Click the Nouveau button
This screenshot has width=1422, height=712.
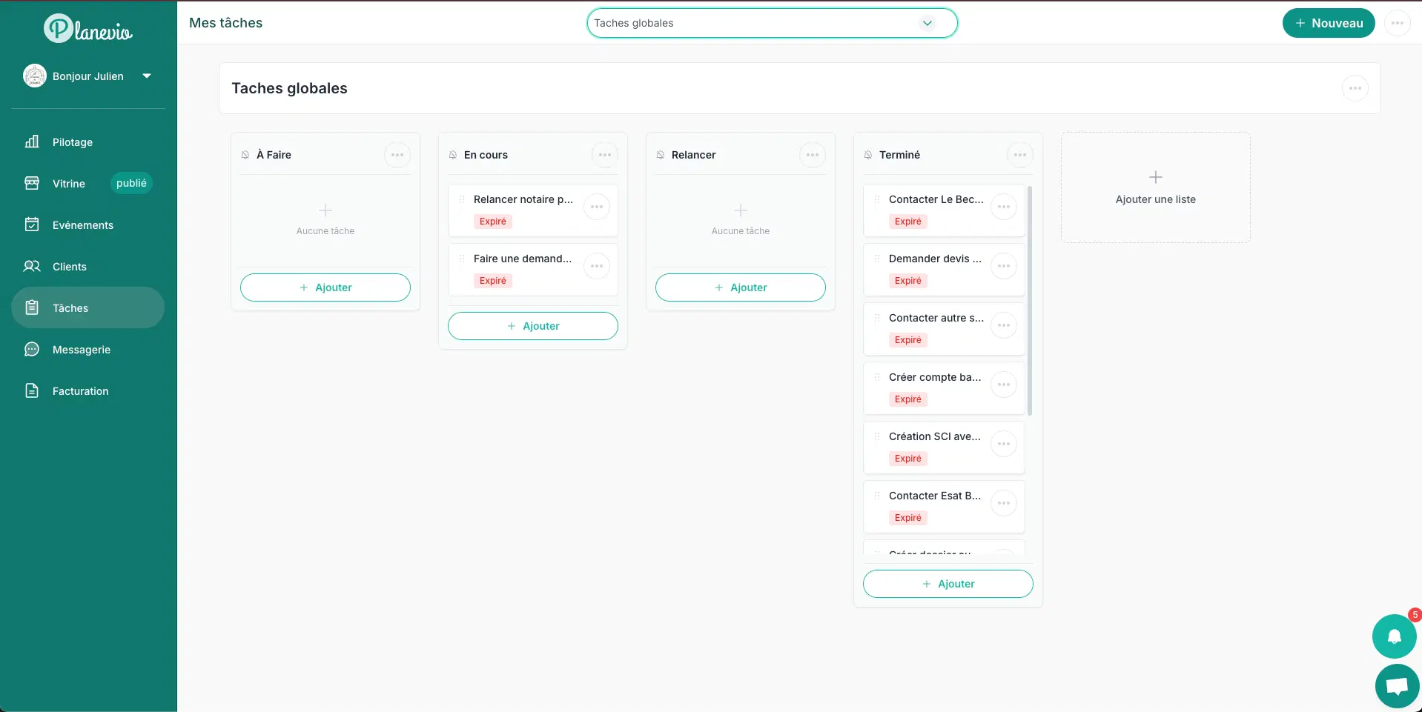[x=1329, y=23]
